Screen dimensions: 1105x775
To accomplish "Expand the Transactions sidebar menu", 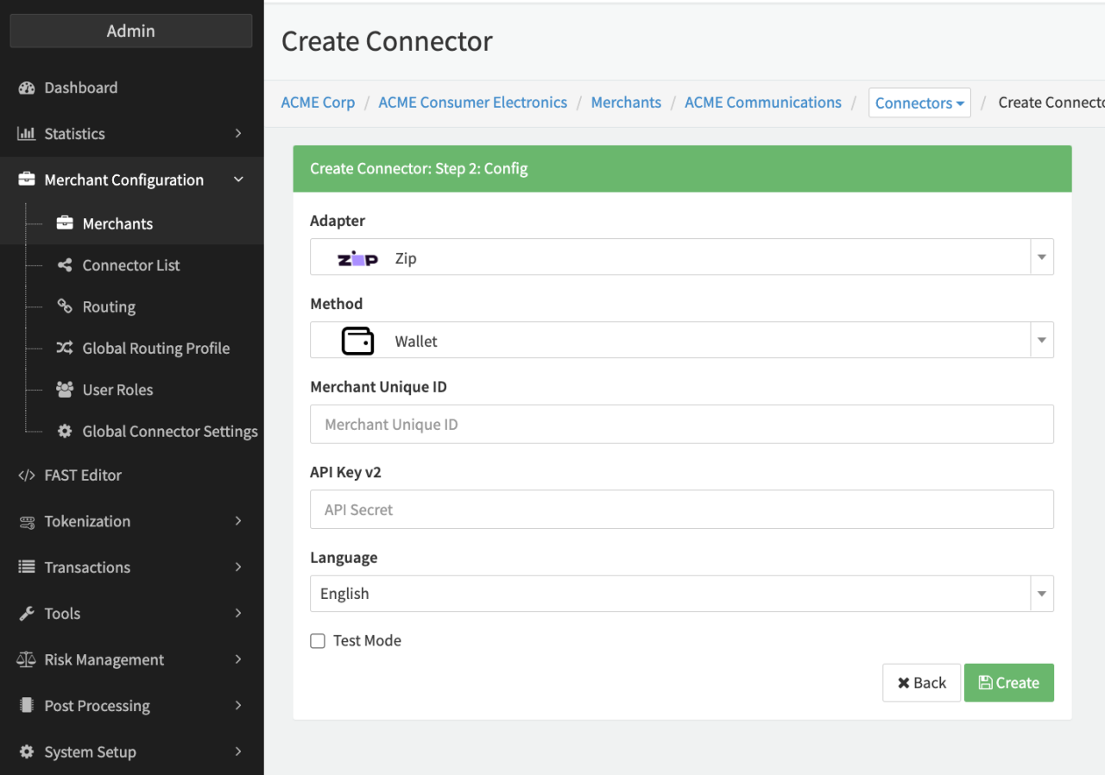I will (131, 567).
